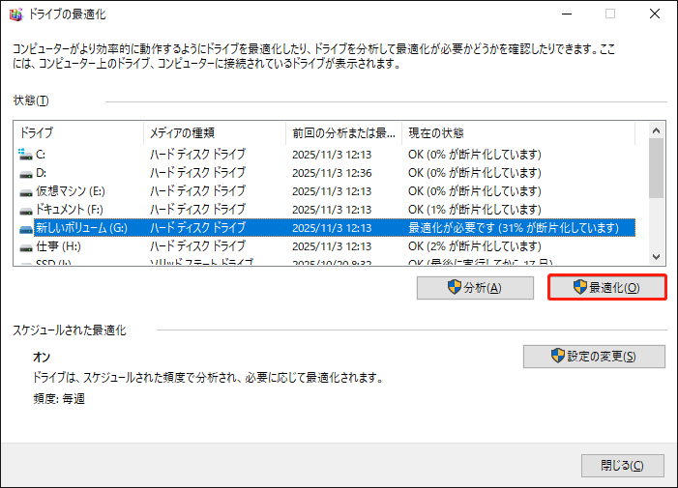This screenshot has width=678, height=488.
Task: Close the ドライブの最適化 window
Action: pyautogui.click(x=655, y=14)
